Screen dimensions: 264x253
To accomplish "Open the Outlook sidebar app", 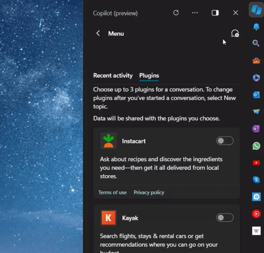I will pyautogui.click(x=256, y=95).
